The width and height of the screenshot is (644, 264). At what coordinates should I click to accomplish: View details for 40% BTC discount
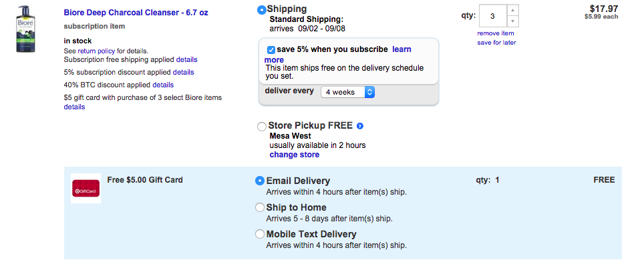click(163, 85)
